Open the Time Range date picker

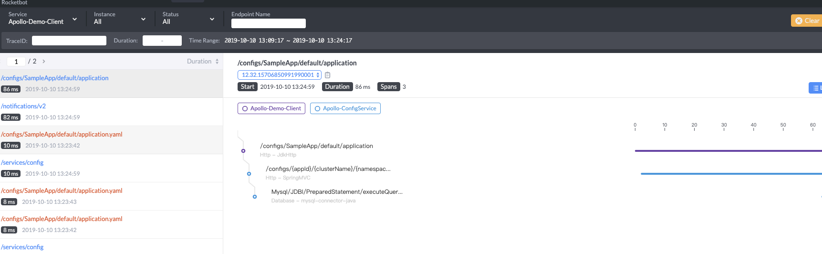pyautogui.click(x=288, y=41)
